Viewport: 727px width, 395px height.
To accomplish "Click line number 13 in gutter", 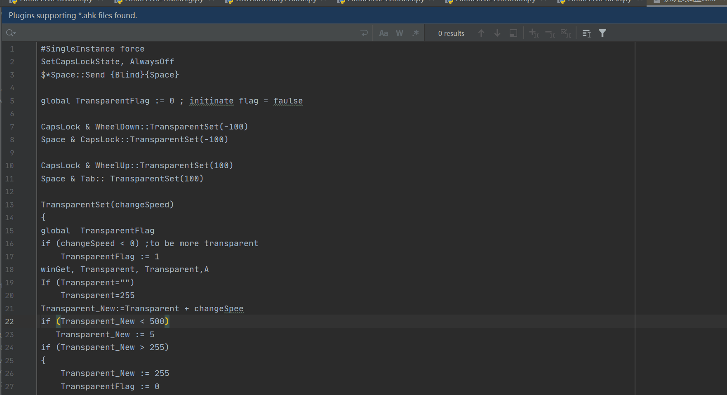I will [9, 205].
